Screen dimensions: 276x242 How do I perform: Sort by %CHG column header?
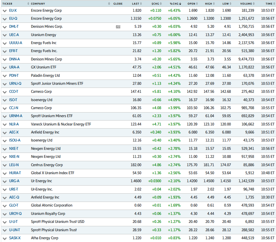click(175, 4)
